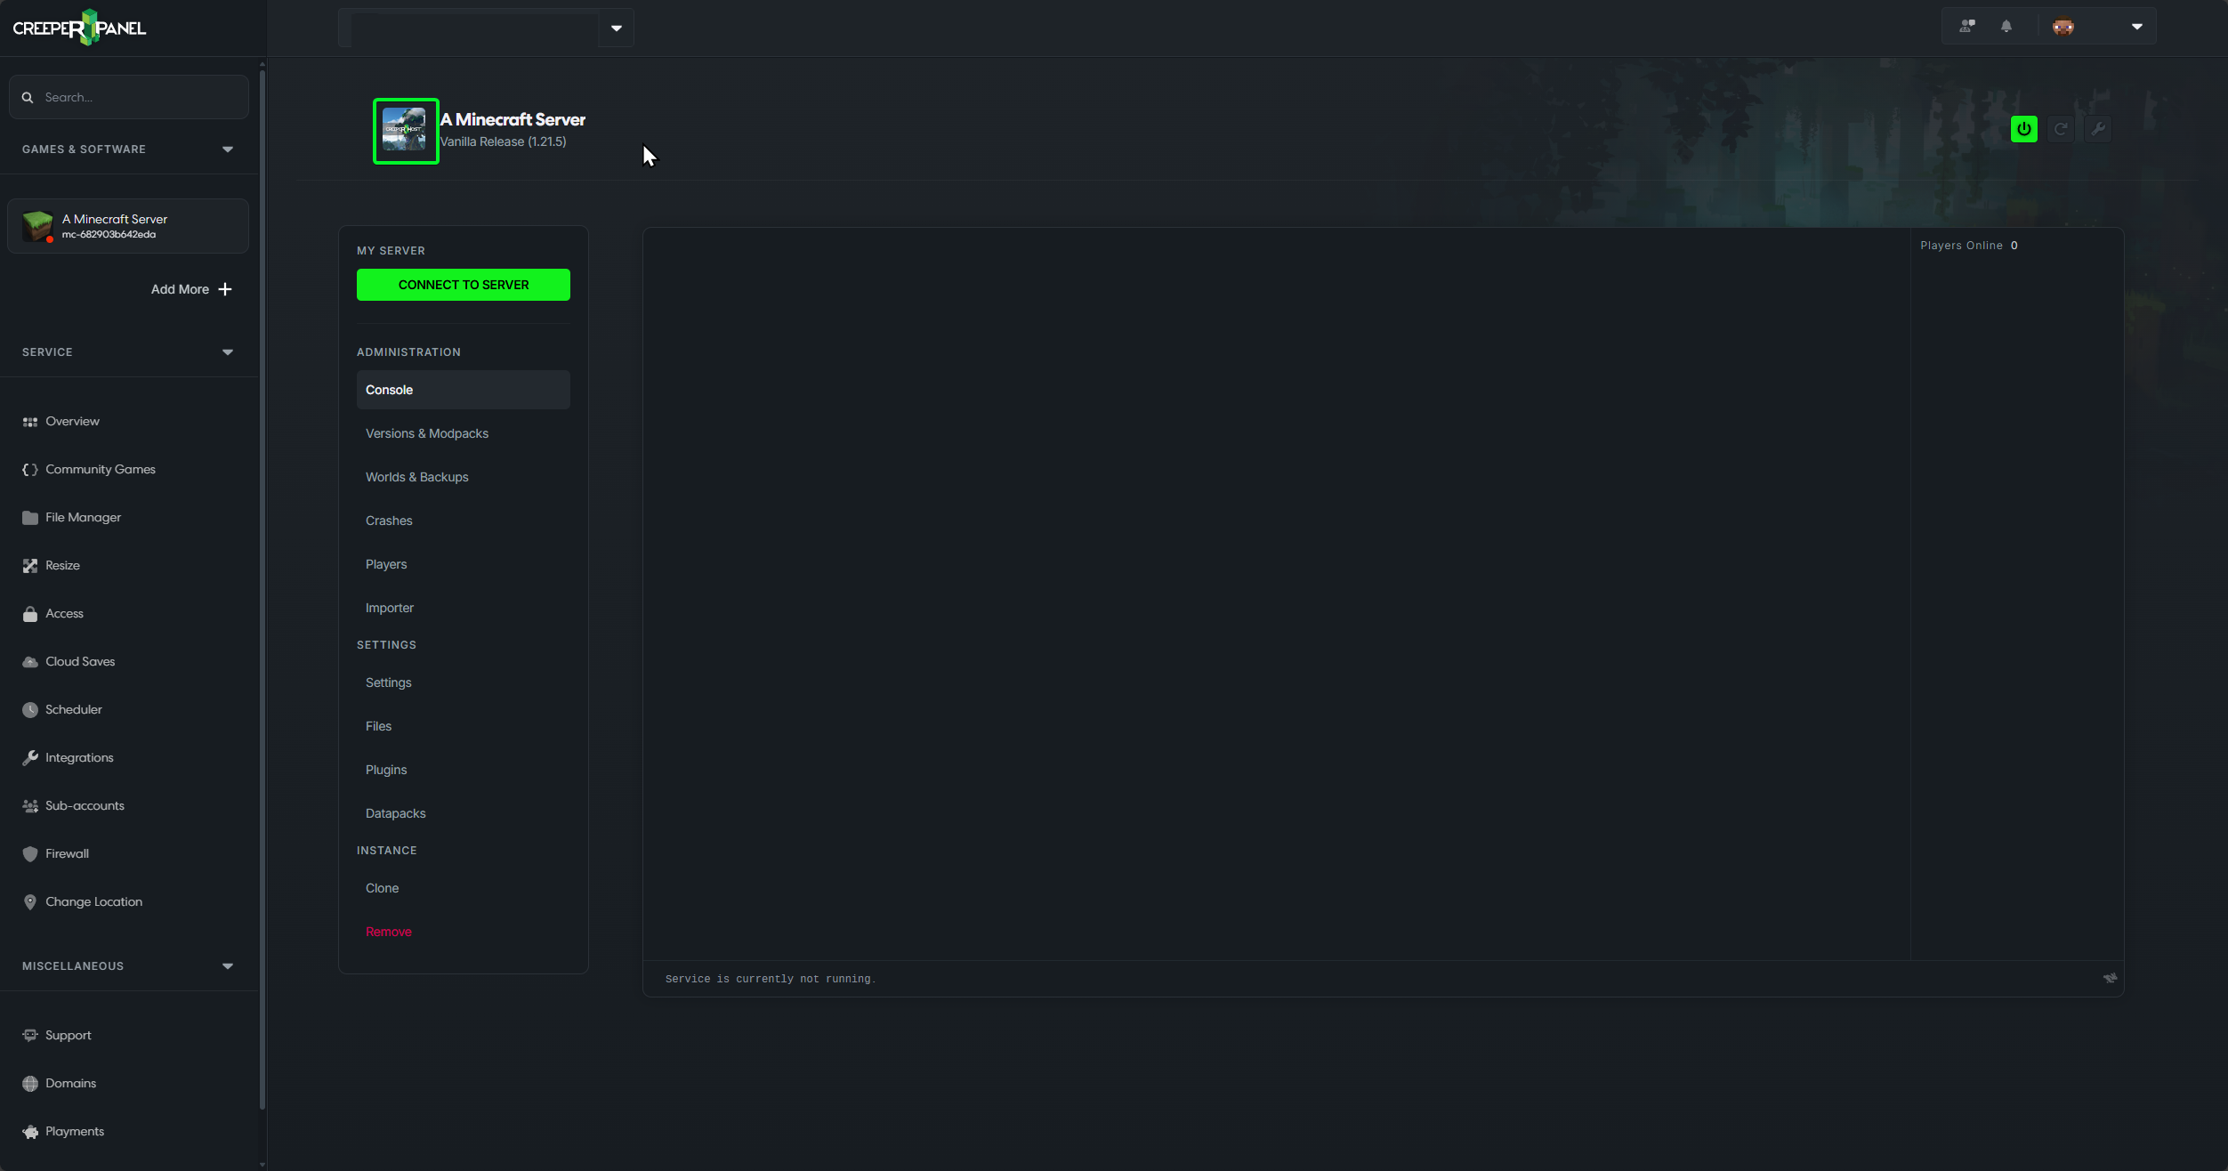
Task: Click the Change Location label
Action: [x=93, y=902]
